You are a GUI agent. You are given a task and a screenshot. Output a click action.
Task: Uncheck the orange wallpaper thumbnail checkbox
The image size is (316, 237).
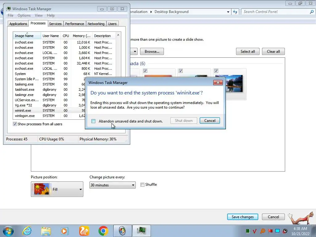pyautogui.click(x=145, y=71)
